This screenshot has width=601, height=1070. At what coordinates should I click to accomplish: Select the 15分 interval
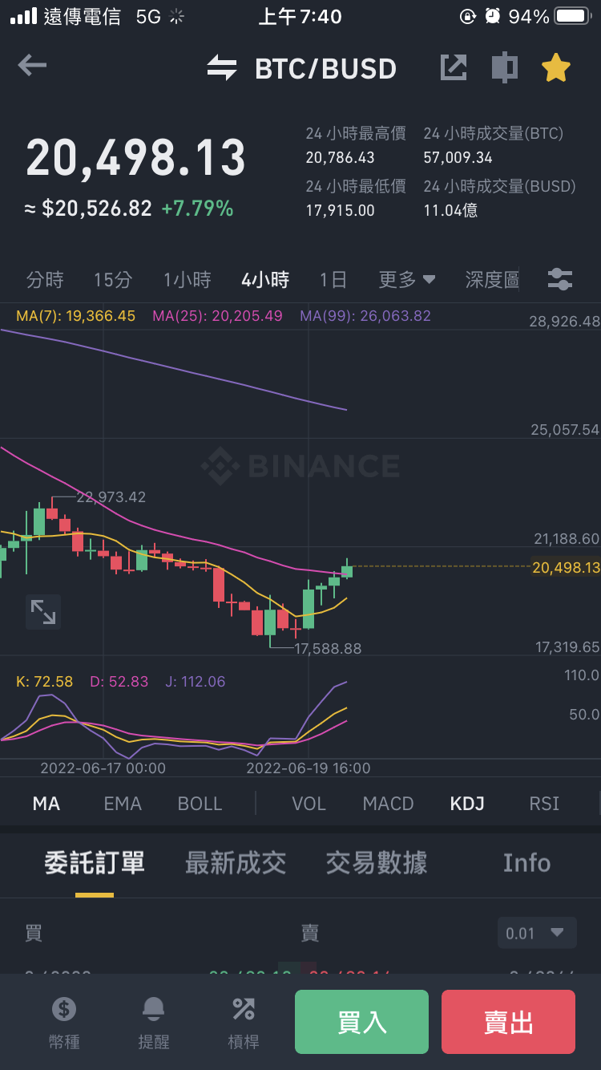113,280
